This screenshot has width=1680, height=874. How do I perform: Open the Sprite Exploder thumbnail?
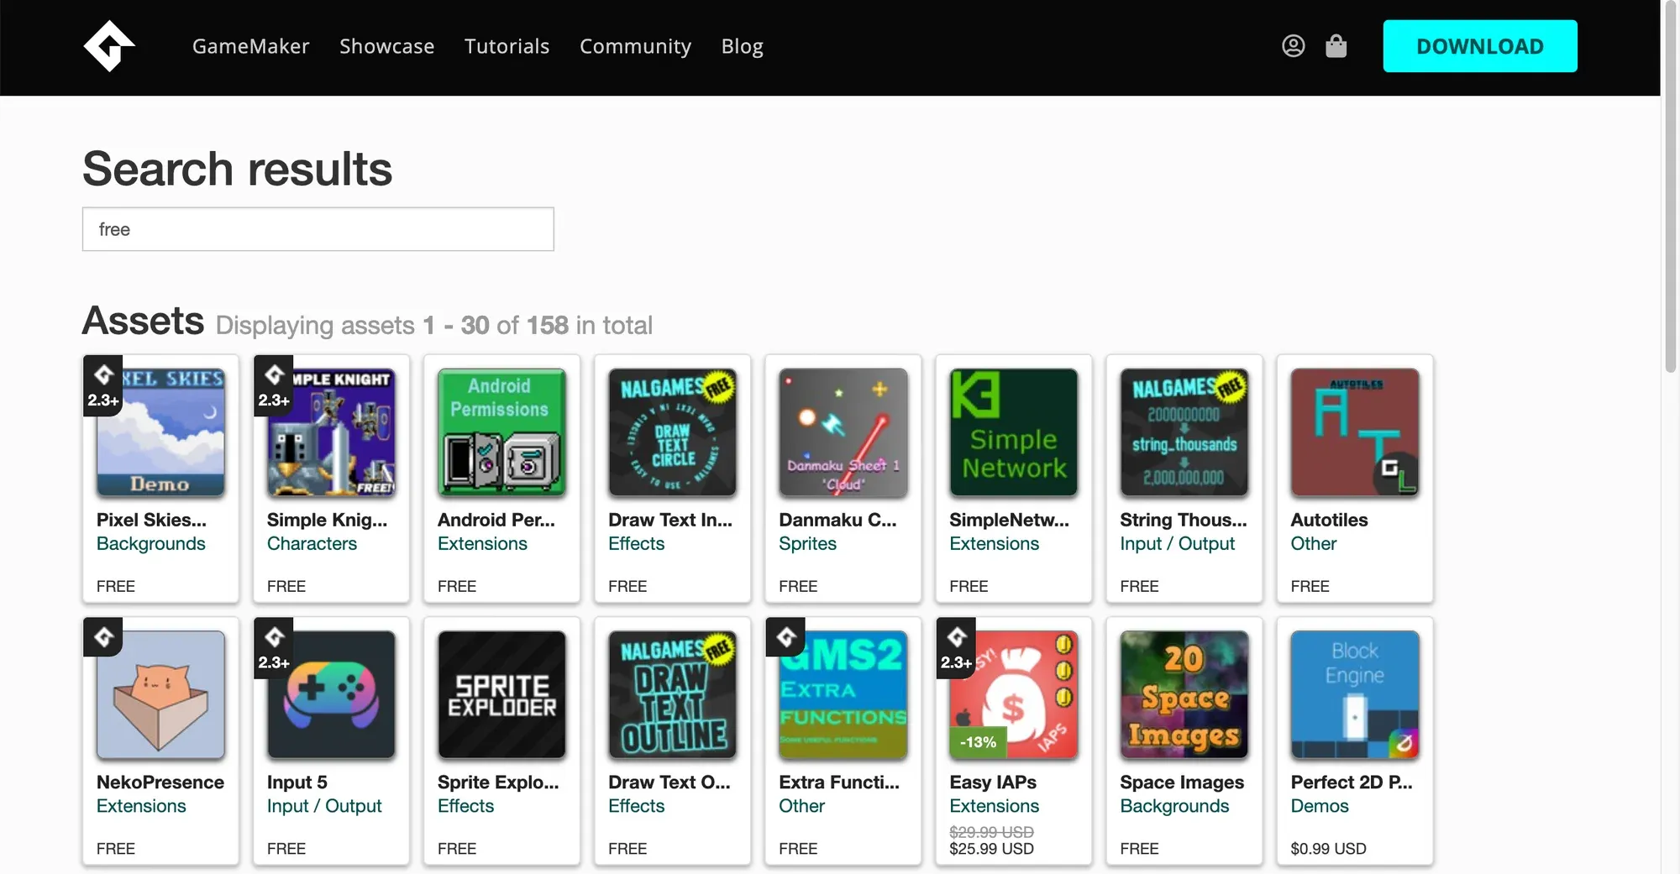(501, 694)
